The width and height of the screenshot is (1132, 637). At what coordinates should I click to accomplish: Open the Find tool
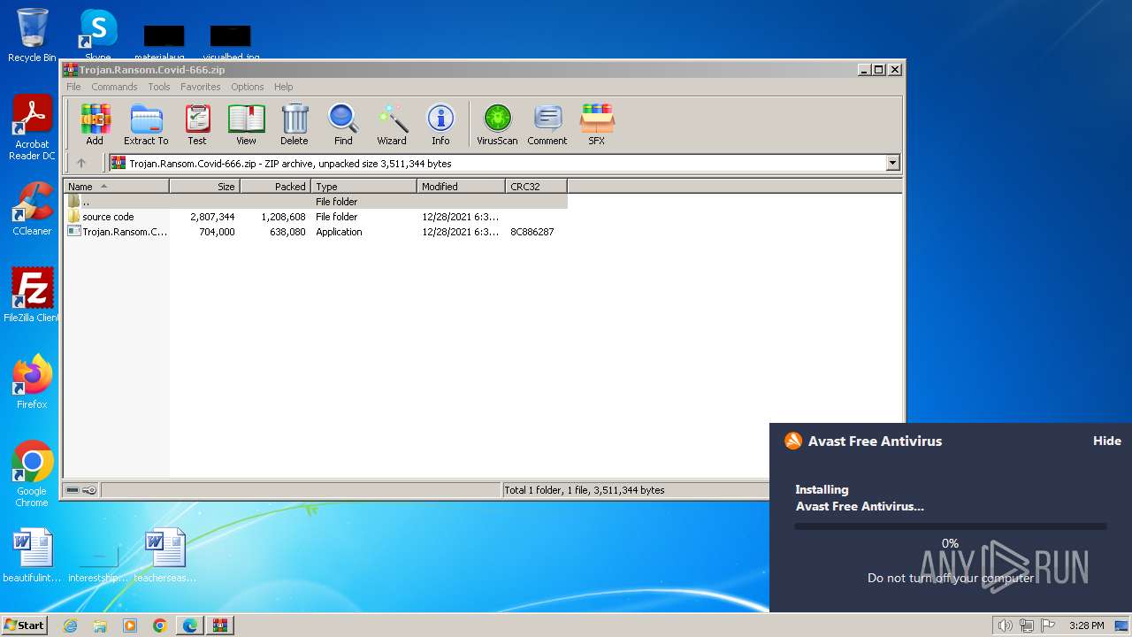pyautogui.click(x=343, y=124)
